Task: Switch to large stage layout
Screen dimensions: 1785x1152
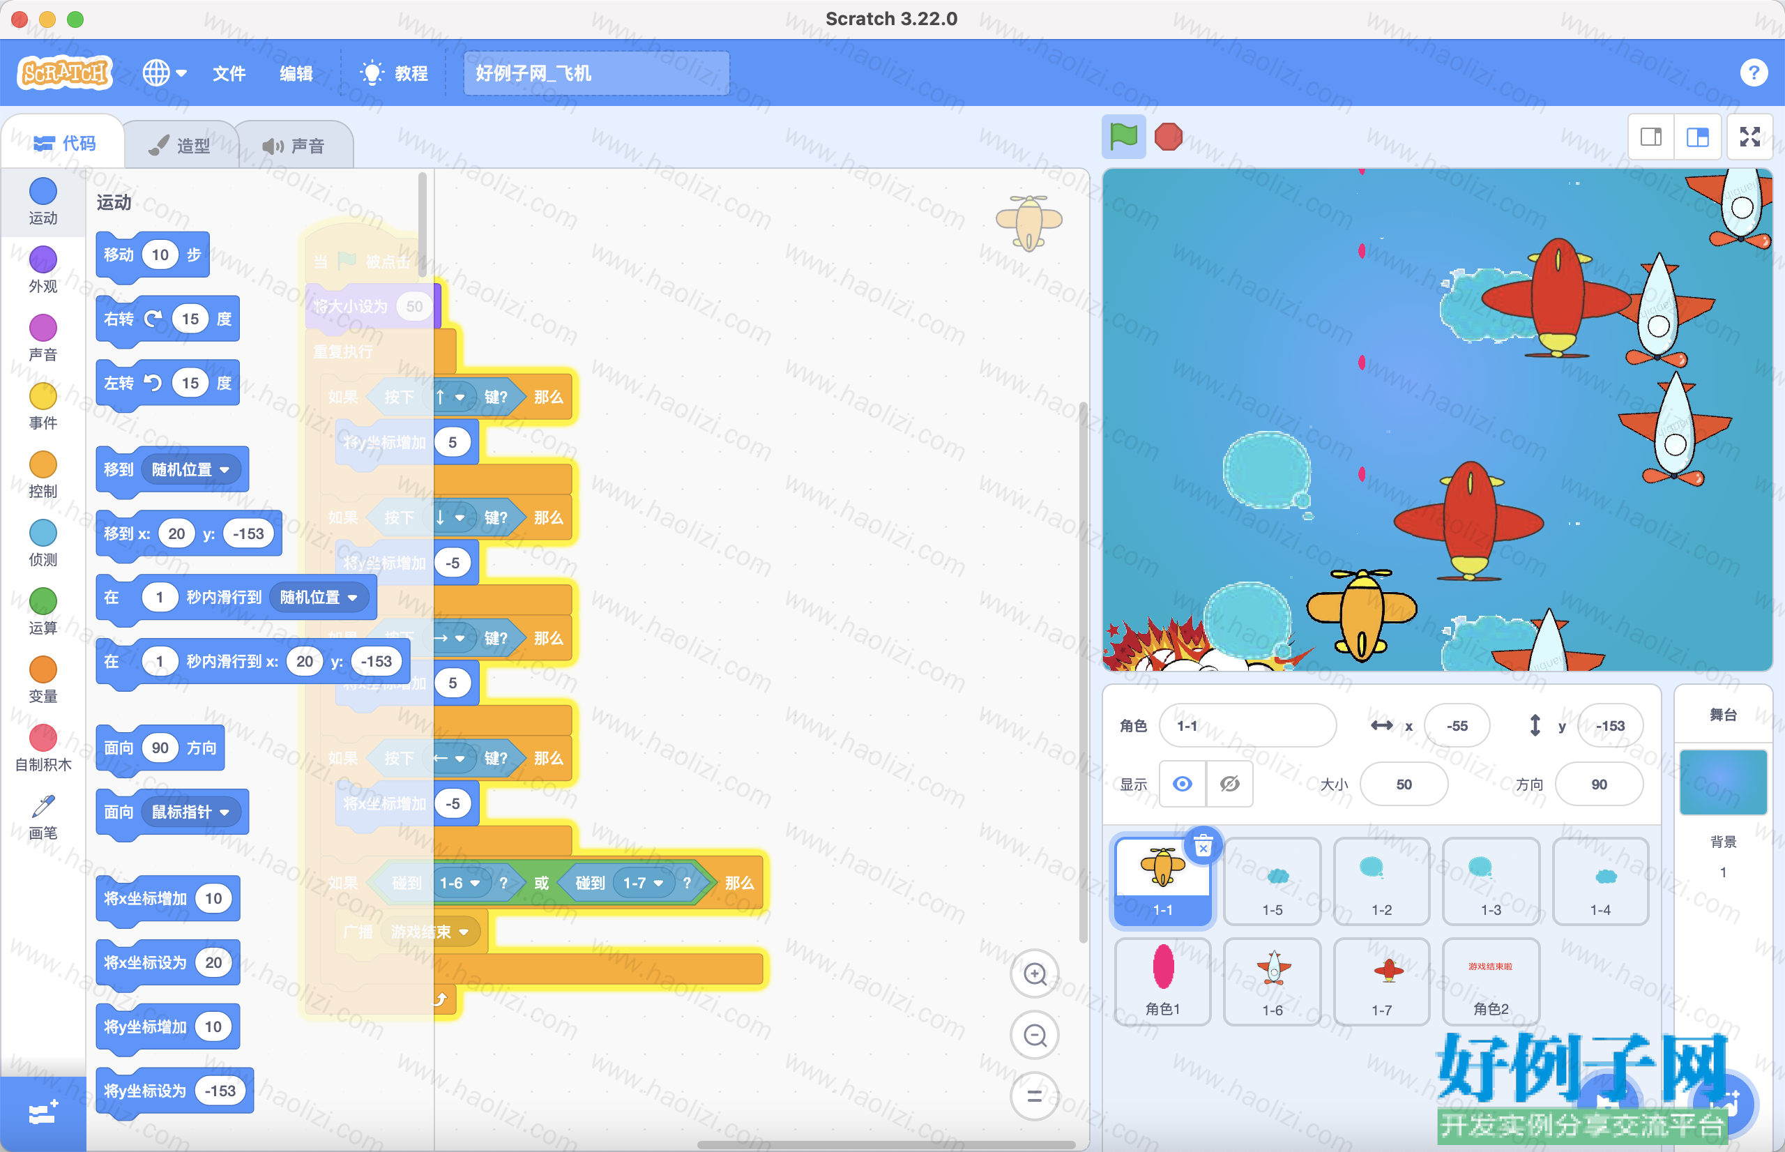Action: 1698,137
